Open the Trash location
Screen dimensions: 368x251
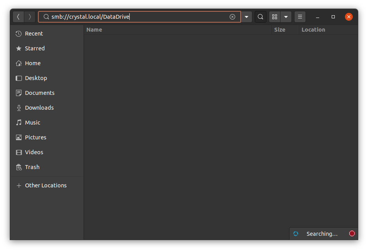pyautogui.click(x=32, y=167)
